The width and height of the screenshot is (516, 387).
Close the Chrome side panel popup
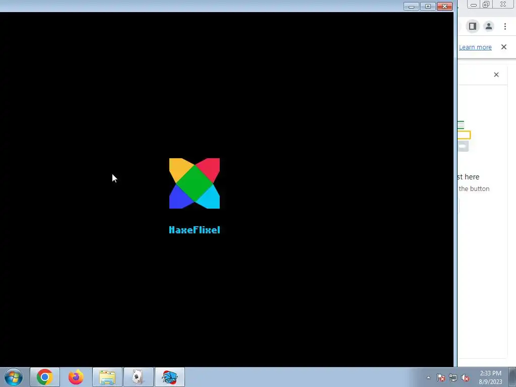pos(496,75)
